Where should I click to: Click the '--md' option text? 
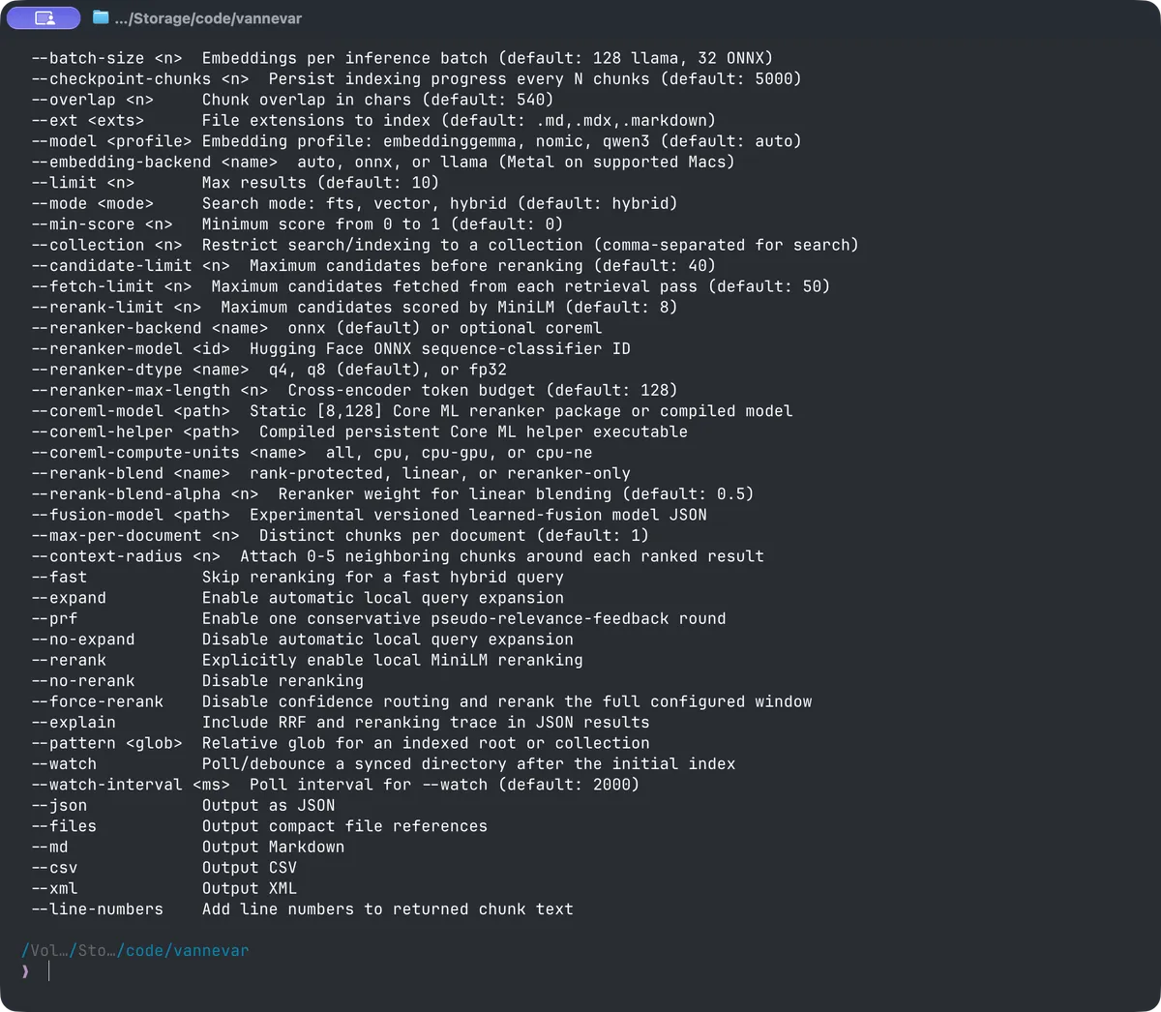pyautogui.click(x=49, y=848)
